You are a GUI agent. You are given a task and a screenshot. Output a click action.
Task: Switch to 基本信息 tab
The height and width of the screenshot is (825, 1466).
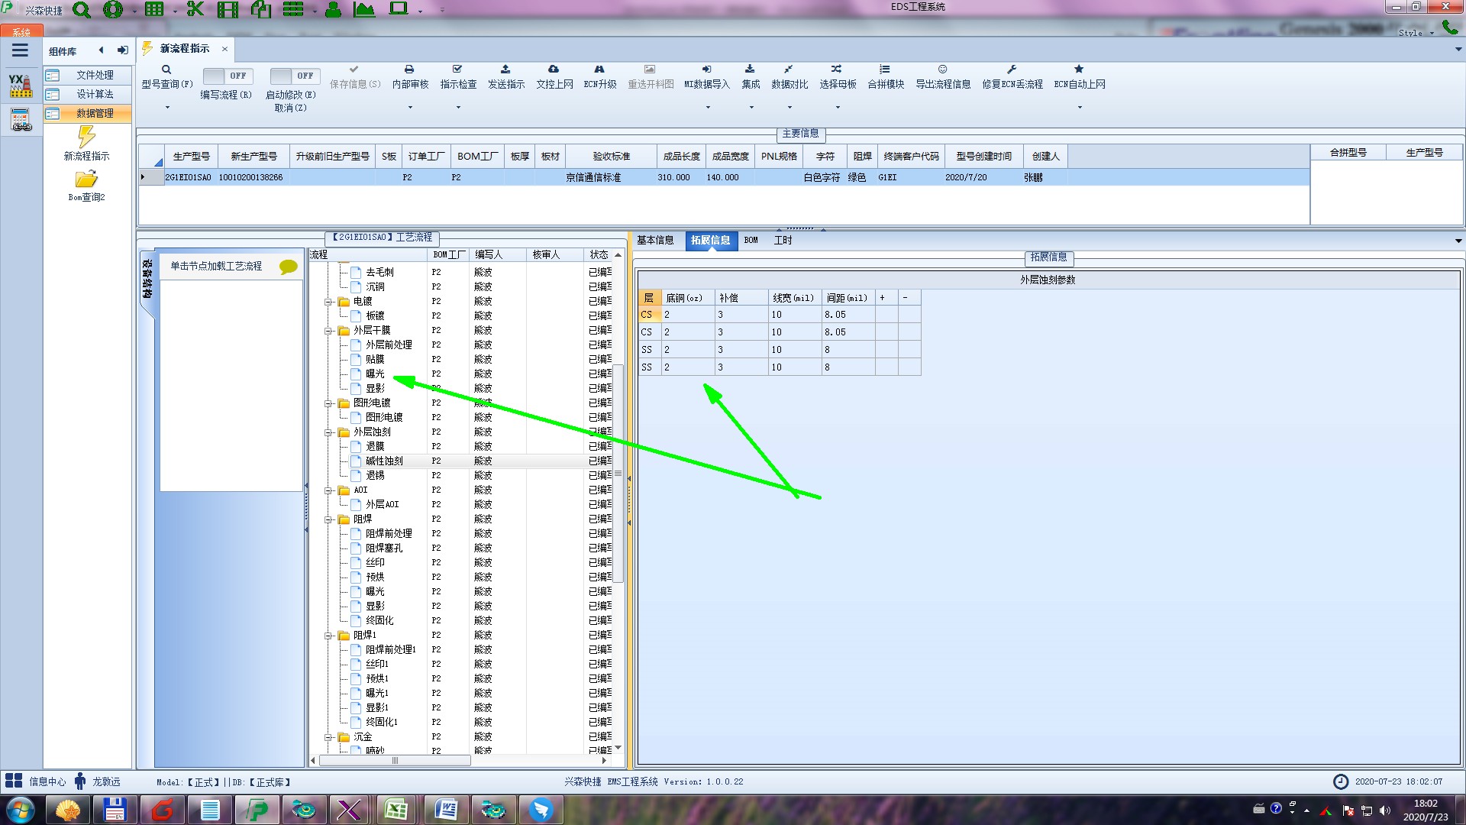pyautogui.click(x=655, y=240)
